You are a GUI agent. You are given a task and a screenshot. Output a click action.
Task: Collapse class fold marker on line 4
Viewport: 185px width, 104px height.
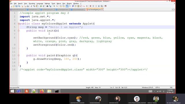(18, 24)
